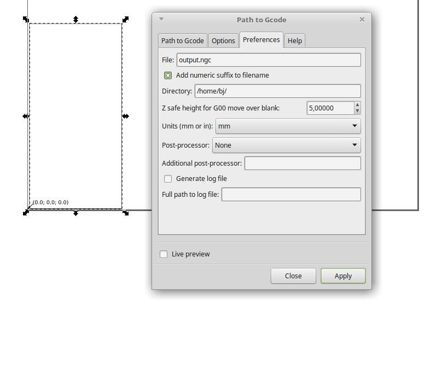The height and width of the screenshot is (368, 425).
Task: Click the bottom-center vertical scale handle
Action: 75,213
